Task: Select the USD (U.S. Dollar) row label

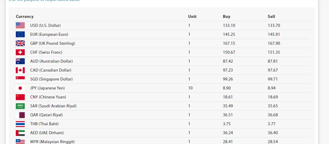Action: [x=45, y=26]
